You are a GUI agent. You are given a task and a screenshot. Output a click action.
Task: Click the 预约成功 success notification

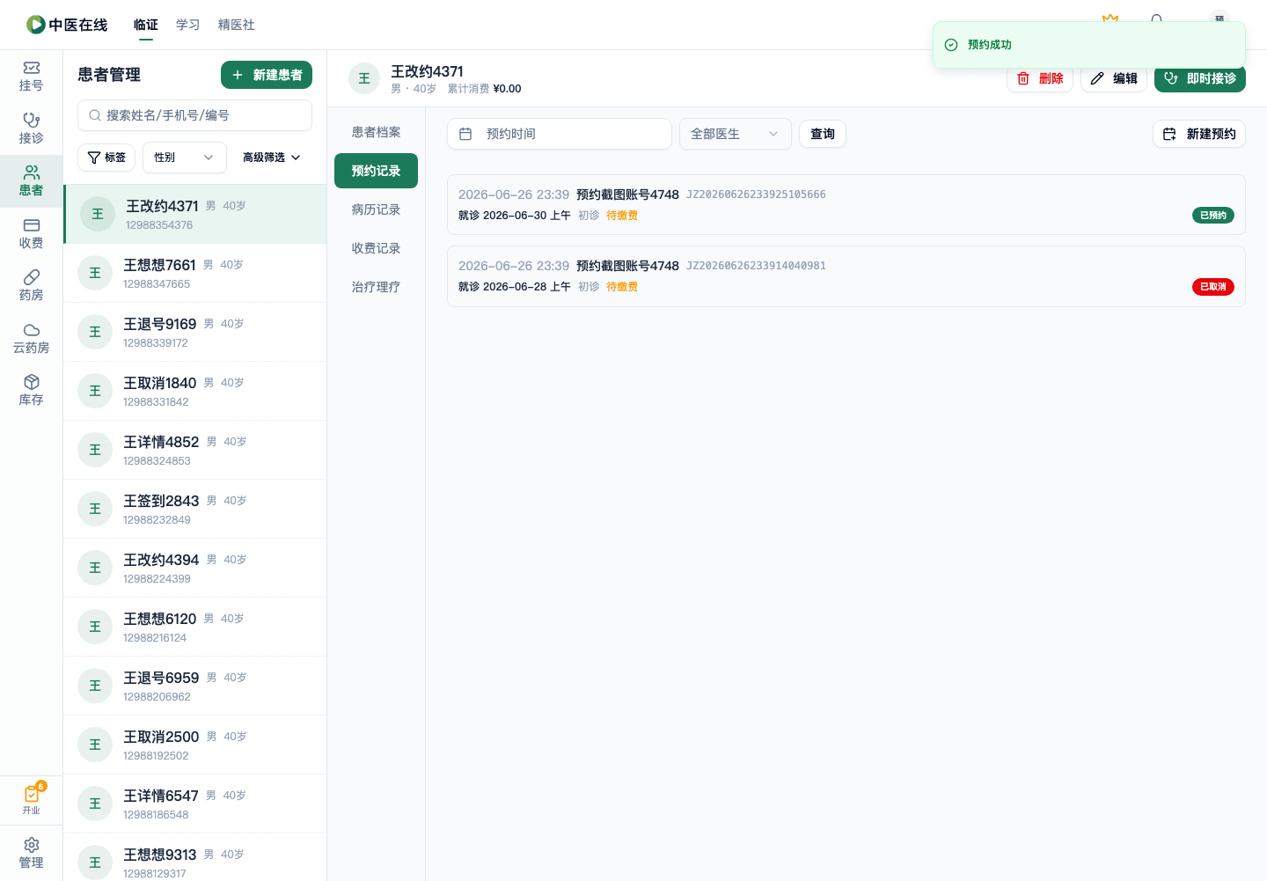(x=1089, y=45)
